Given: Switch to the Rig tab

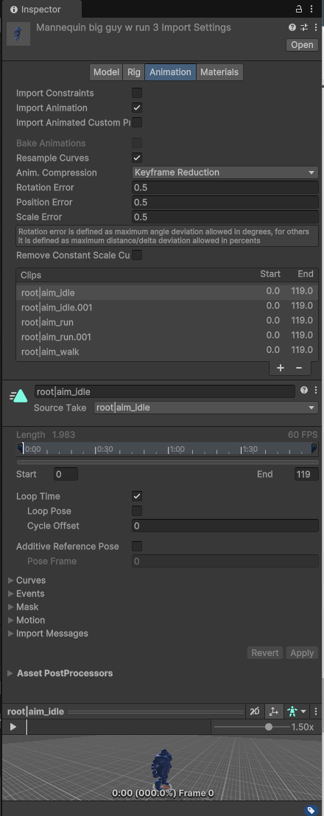Looking at the screenshot, I should click(x=134, y=72).
